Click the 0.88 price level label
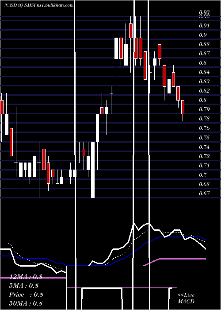The image size is (221, 310). (x=204, y=44)
